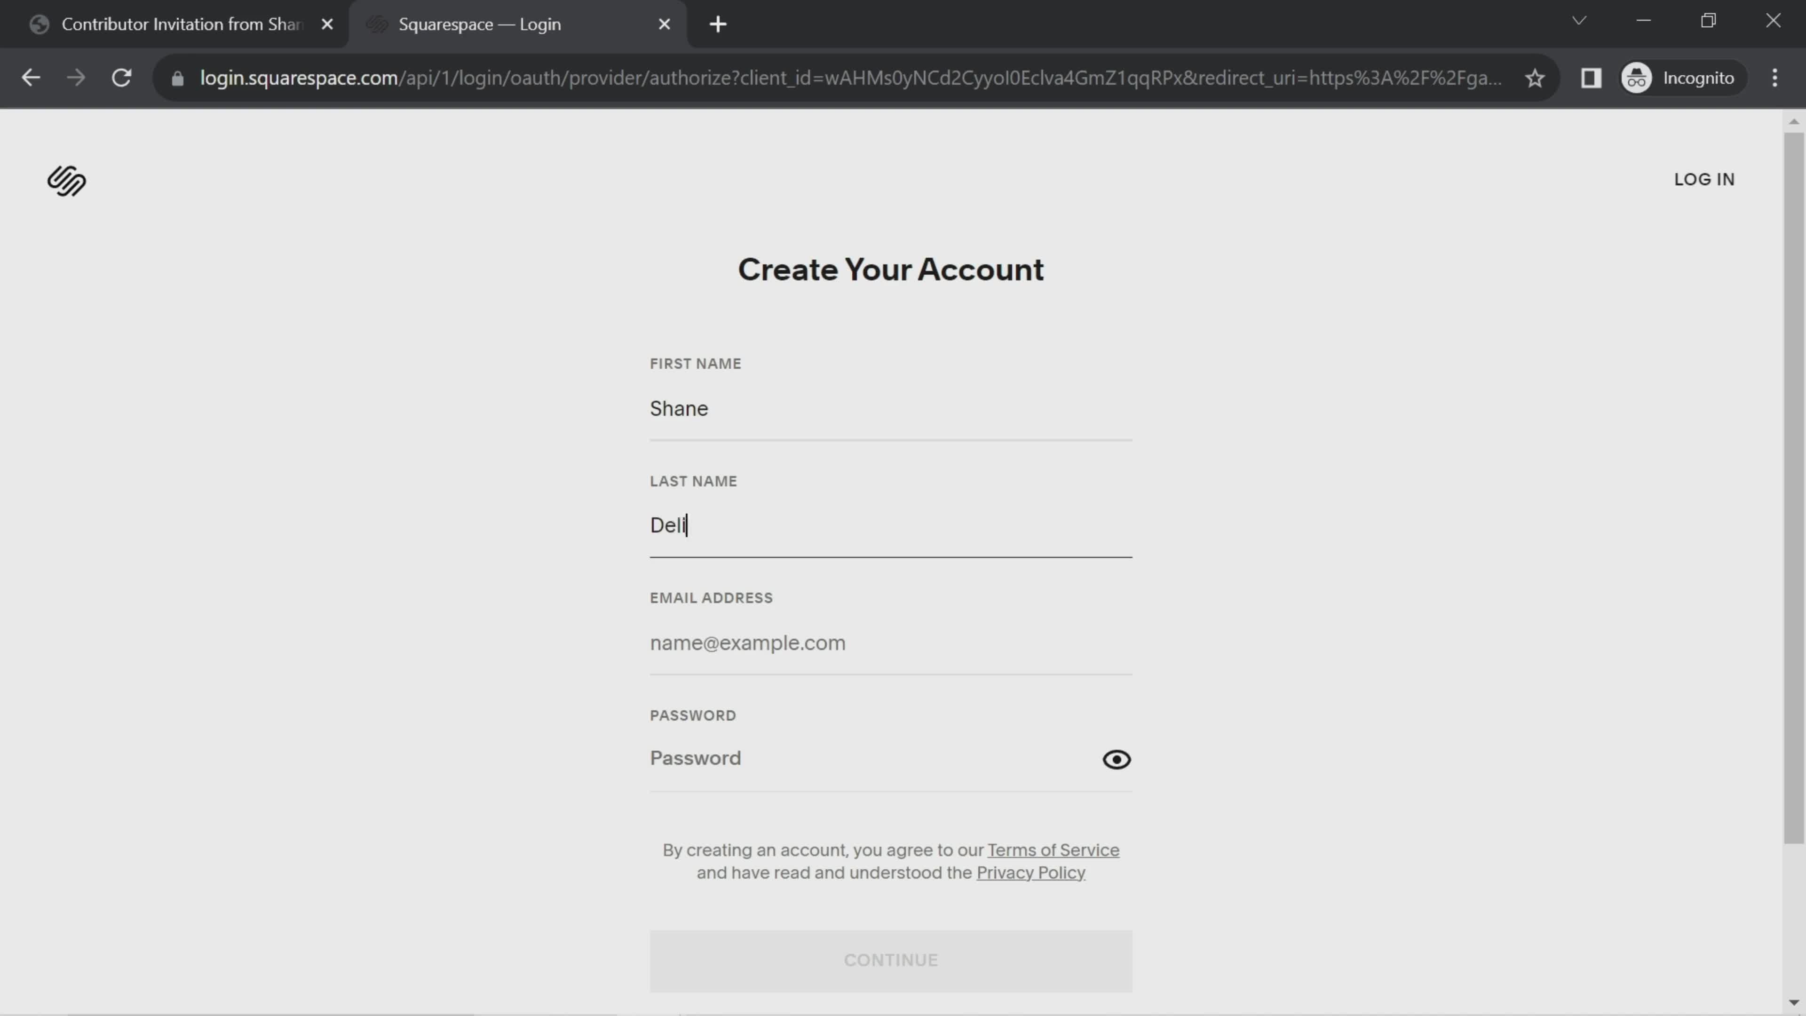Click the LAST NAME label
1806x1016 pixels.
pos(693,482)
